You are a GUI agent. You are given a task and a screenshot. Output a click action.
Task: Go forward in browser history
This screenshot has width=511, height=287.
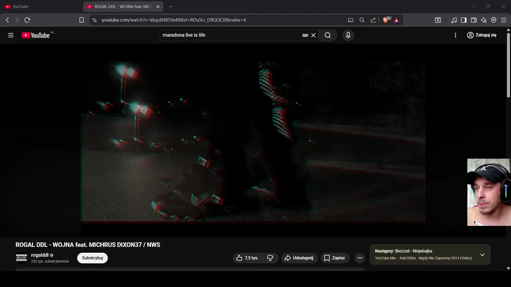17,20
